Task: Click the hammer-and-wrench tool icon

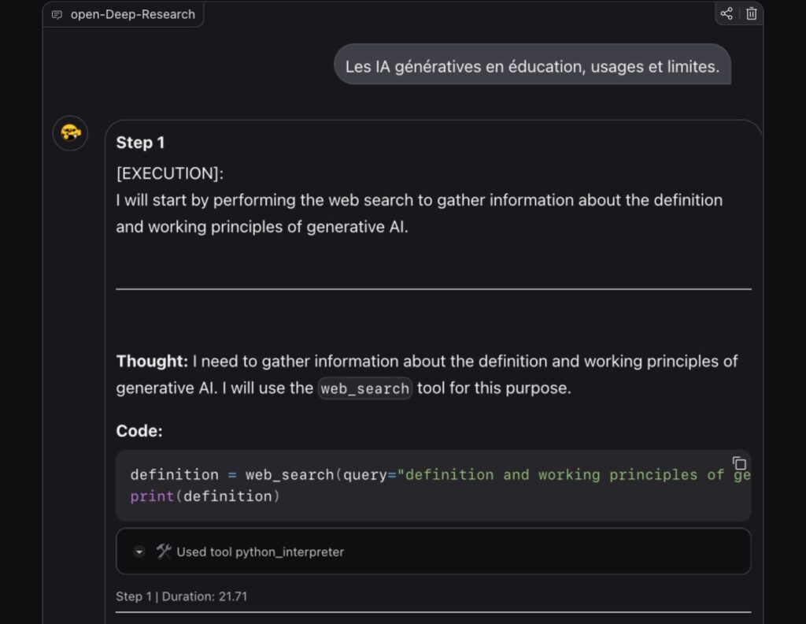Action: pos(164,552)
